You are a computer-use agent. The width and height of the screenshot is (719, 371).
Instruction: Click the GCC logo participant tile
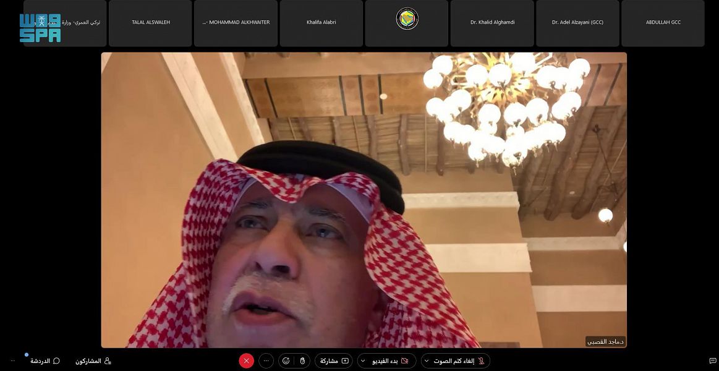(407, 23)
